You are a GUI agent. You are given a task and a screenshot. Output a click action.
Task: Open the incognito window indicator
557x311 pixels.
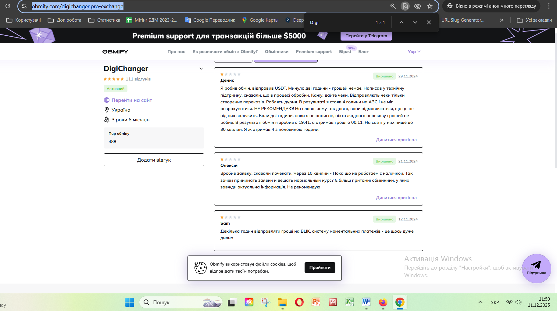[491, 6]
